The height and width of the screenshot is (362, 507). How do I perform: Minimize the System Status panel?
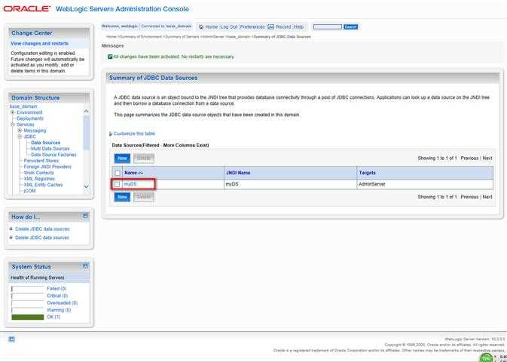click(x=85, y=266)
